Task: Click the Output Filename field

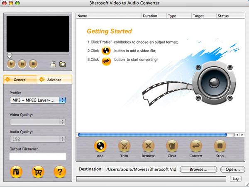Action: [38, 157]
